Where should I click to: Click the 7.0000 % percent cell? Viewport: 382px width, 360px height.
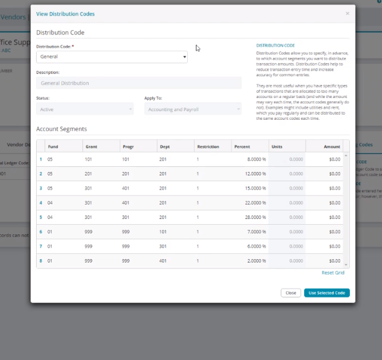tap(250, 232)
